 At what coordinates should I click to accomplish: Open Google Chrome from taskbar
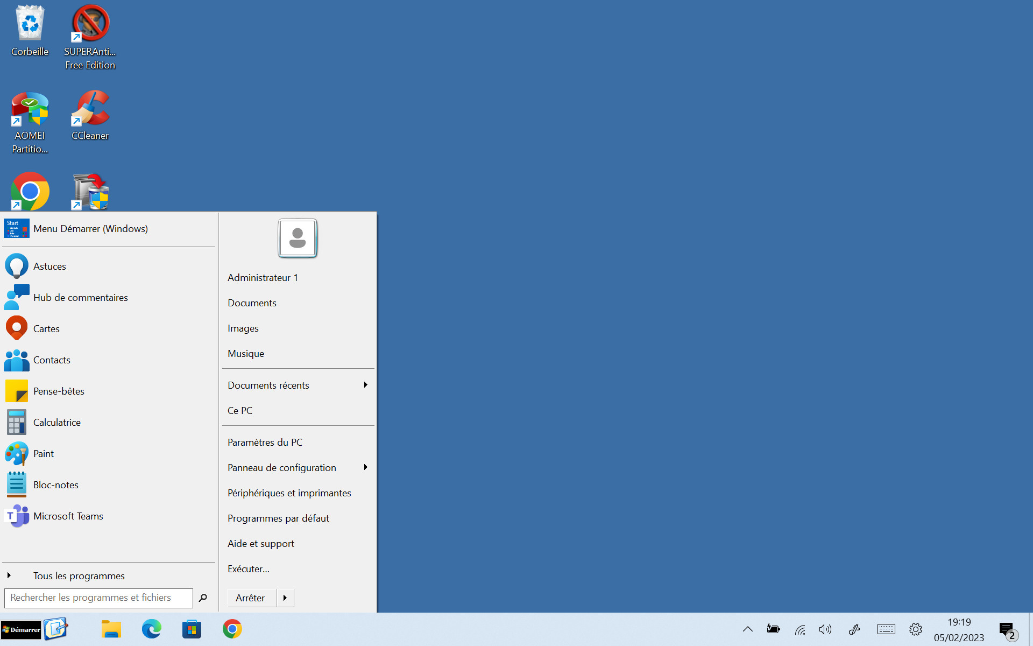click(232, 629)
